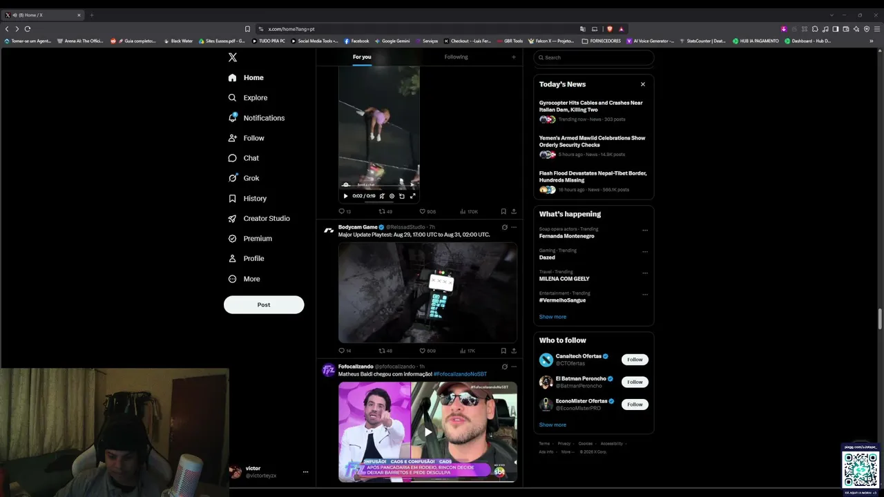Open video settings gear in the player
This screenshot has height=497, width=884.
pyautogui.click(x=392, y=196)
